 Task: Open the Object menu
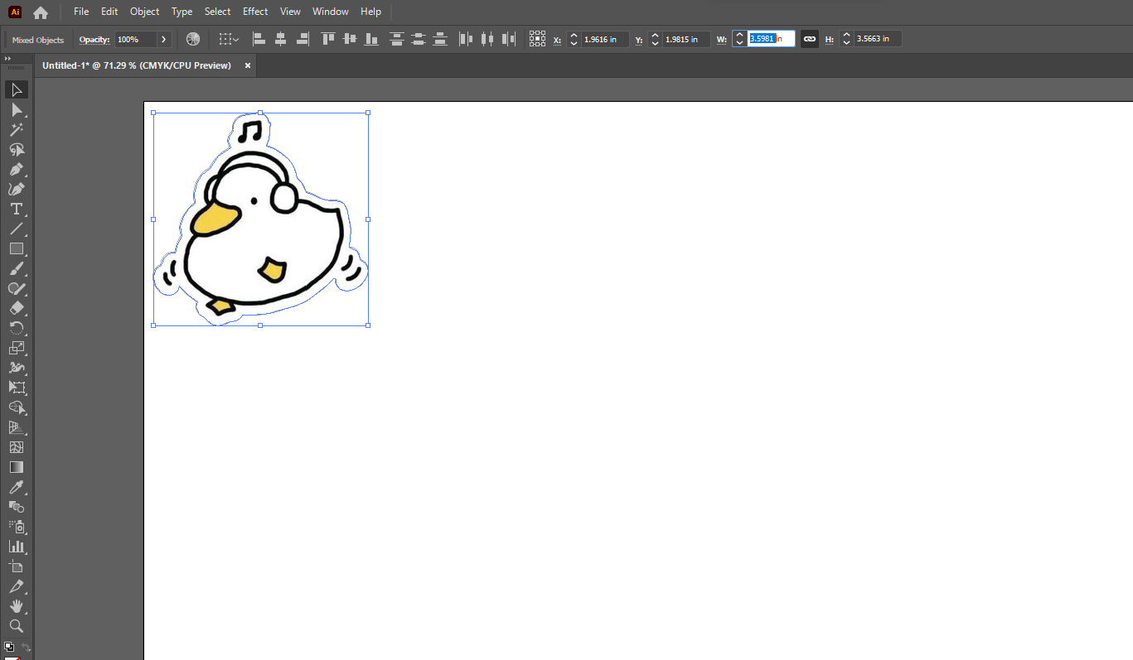coord(144,12)
